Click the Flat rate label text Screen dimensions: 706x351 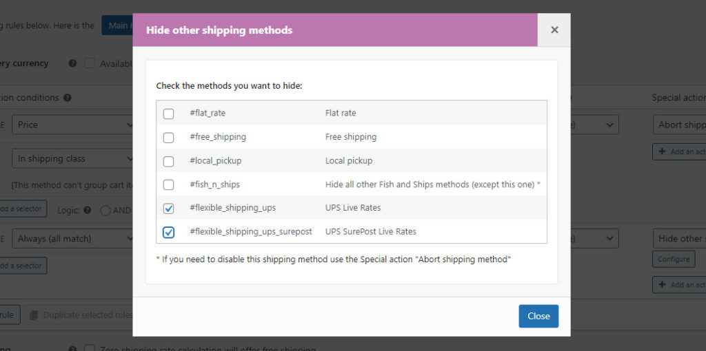tap(341, 113)
